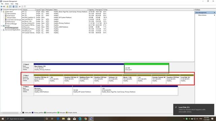216x121 pixels.
Task: Open the Windows Start menu
Action: [3, 119]
